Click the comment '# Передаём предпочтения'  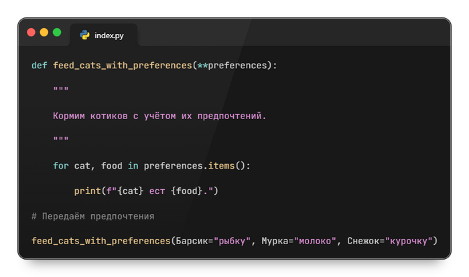coord(92,216)
